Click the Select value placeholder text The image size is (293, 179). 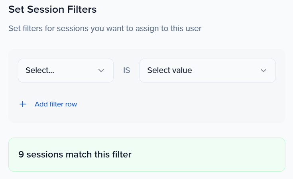[169, 71]
